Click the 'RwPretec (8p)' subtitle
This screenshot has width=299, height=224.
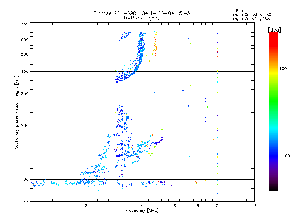click(x=142, y=18)
